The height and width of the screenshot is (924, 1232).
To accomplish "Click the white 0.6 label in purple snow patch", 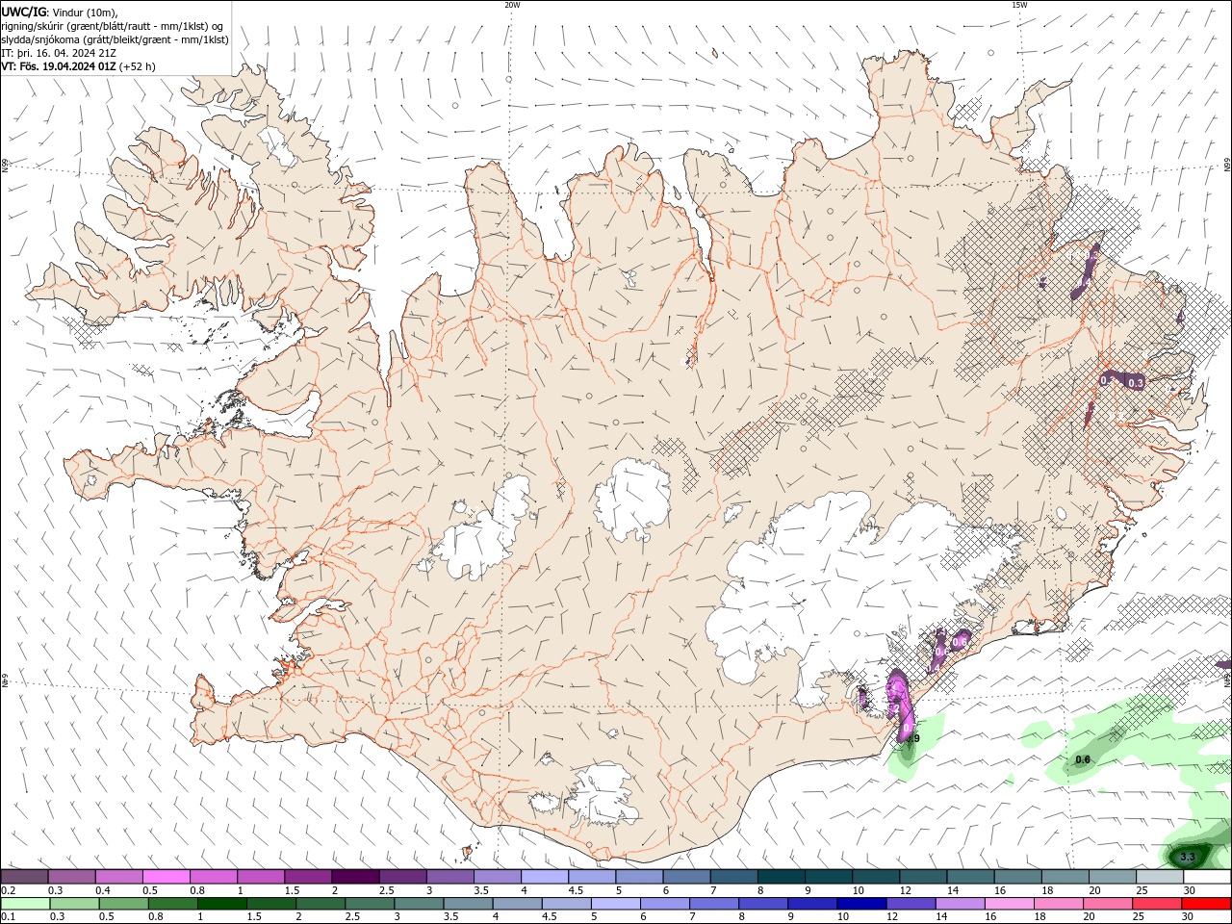I will (x=960, y=642).
